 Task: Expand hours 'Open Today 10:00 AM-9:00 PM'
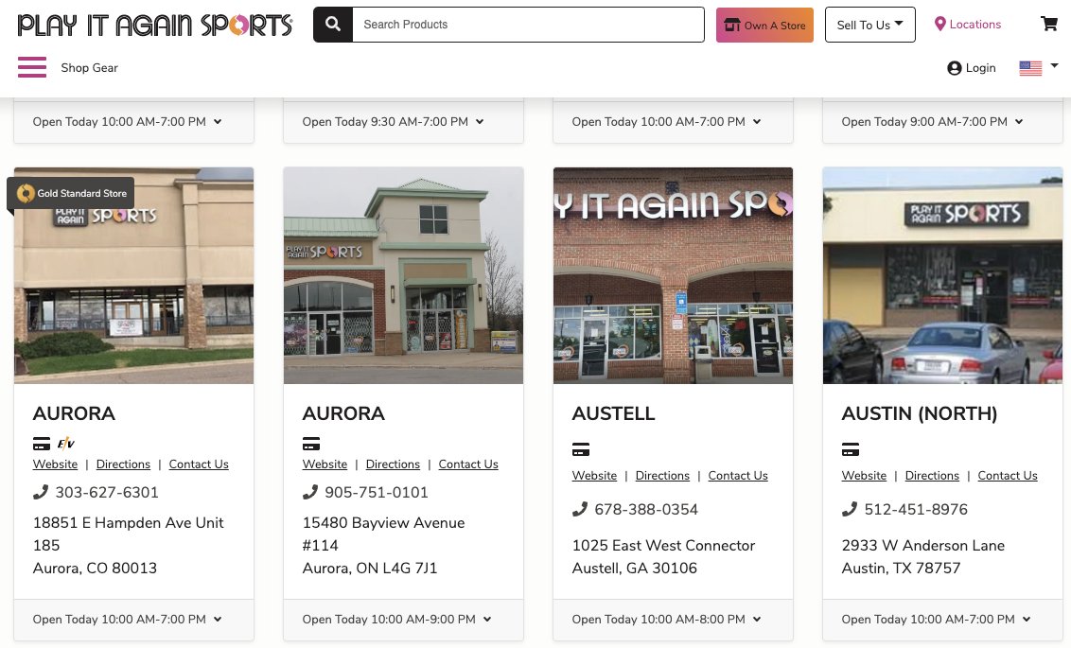click(396, 620)
